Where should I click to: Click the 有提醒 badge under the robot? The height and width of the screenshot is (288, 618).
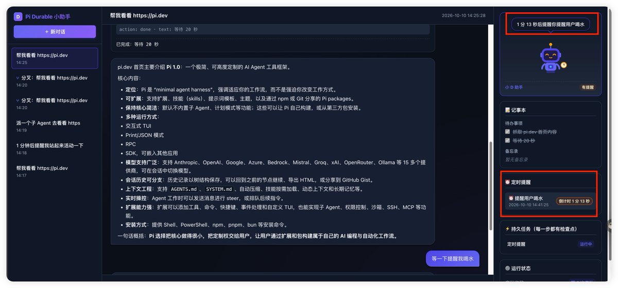pyautogui.click(x=588, y=87)
